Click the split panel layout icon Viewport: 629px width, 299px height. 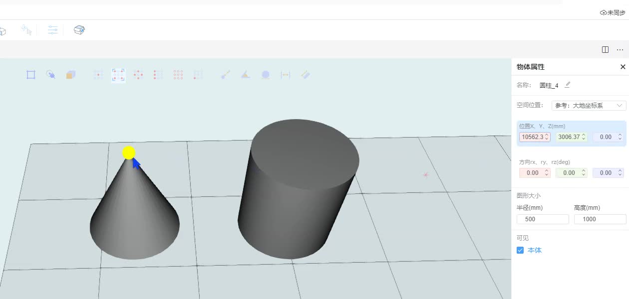(605, 49)
